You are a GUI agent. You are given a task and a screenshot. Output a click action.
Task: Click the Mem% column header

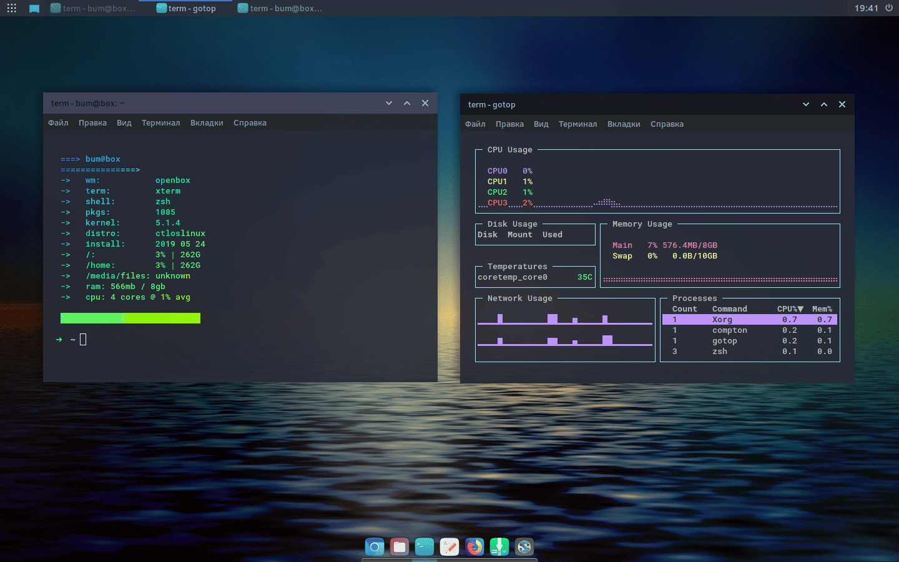pyautogui.click(x=822, y=309)
